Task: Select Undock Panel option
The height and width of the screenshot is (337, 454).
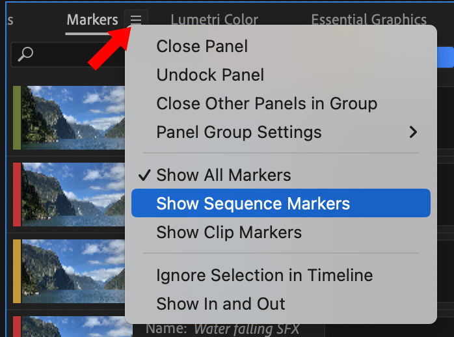Action: tap(210, 75)
